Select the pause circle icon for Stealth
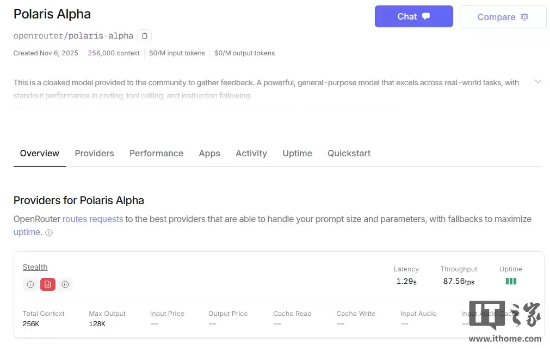The image size is (550, 349). click(65, 284)
